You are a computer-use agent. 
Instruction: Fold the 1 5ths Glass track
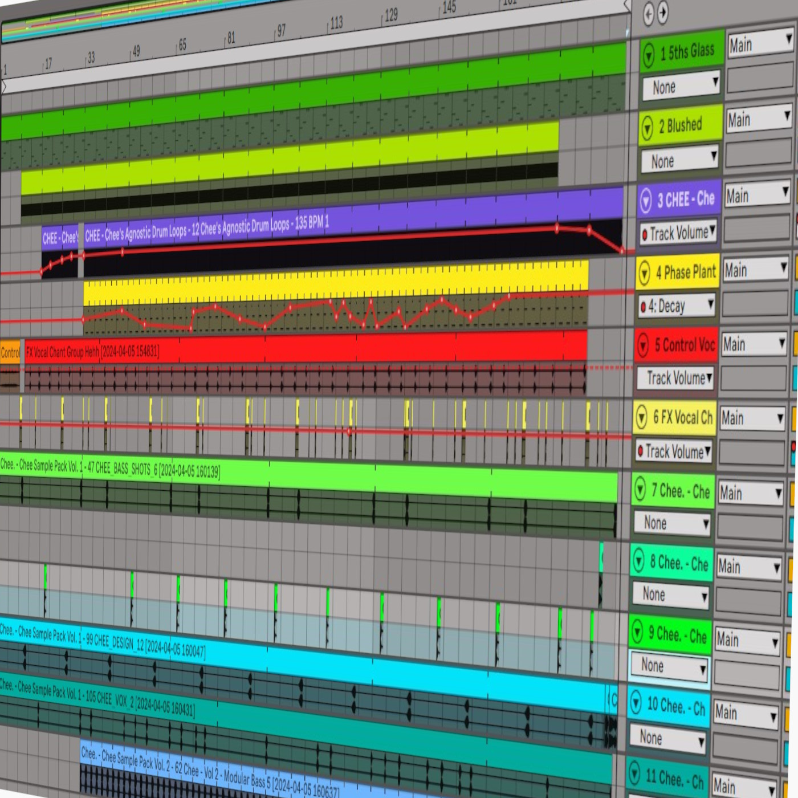tap(649, 55)
